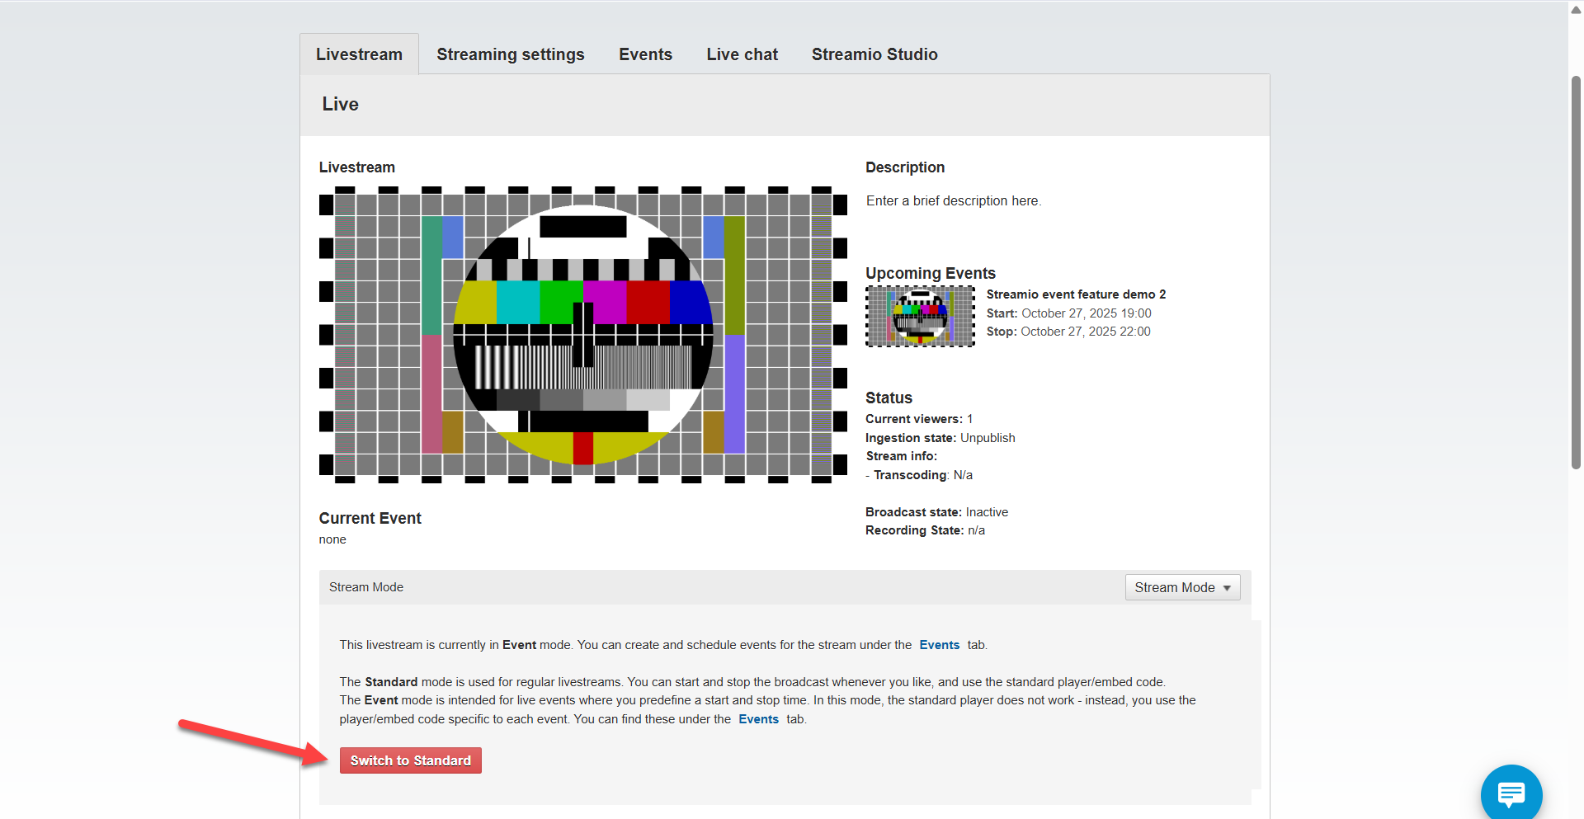This screenshot has height=819, width=1584.
Task: Open the Streamio Studio tab
Action: coord(874,54)
